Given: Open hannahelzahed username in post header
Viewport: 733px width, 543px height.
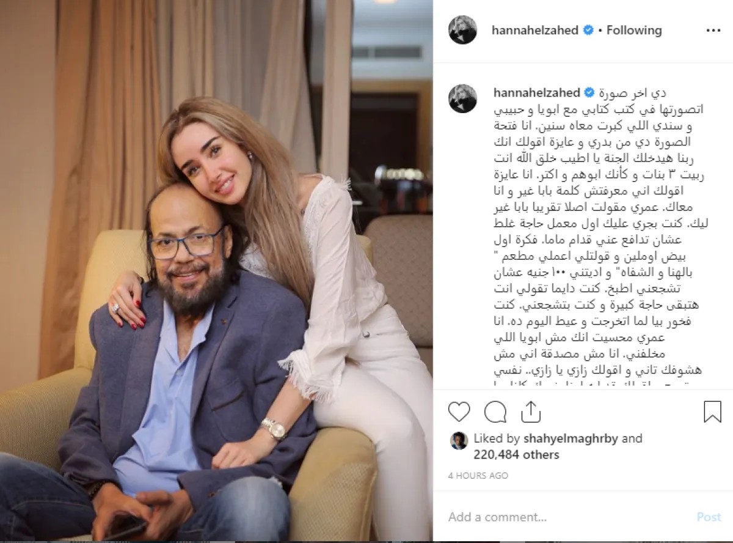Looking at the screenshot, I should [535, 30].
